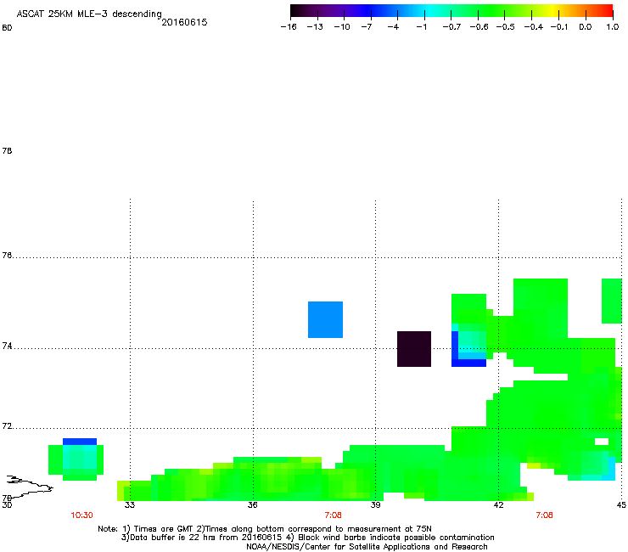This screenshot has height=552, width=628.
Task: Pick the cyan segment of the color bar
Action: pos(430,11)
